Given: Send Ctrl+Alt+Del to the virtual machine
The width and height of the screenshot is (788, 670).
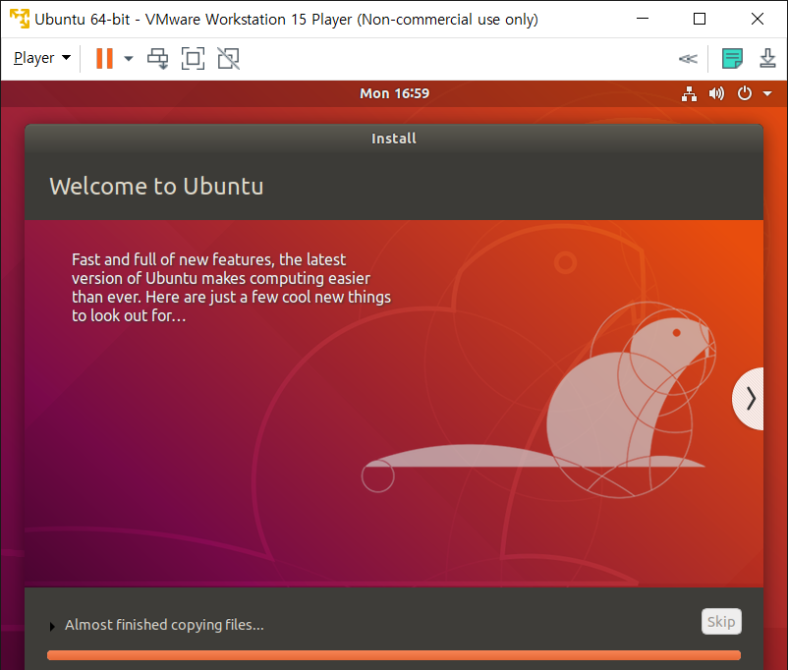Looking at the screenshot, I should tap(158, 58).
